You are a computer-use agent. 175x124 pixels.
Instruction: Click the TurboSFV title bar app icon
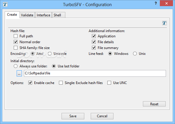click(5, 5)
